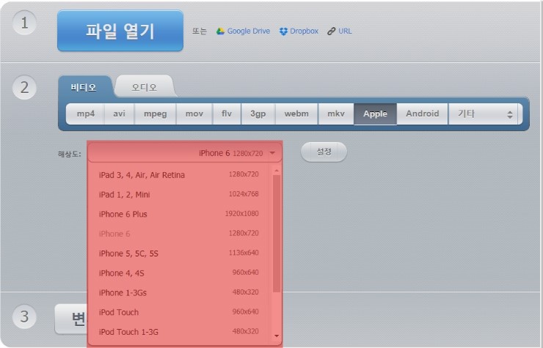
Task: Click the 설정 settings button
Action: click(324, 152)
